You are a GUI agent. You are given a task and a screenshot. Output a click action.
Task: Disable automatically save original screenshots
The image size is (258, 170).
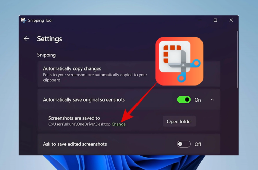184,100
